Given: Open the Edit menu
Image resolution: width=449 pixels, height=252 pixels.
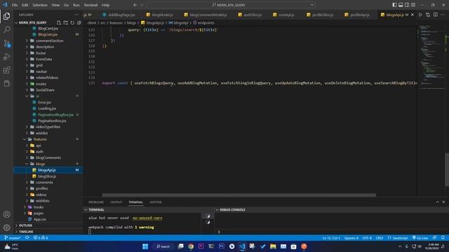Looking at the screenshot, I should 25,5.
